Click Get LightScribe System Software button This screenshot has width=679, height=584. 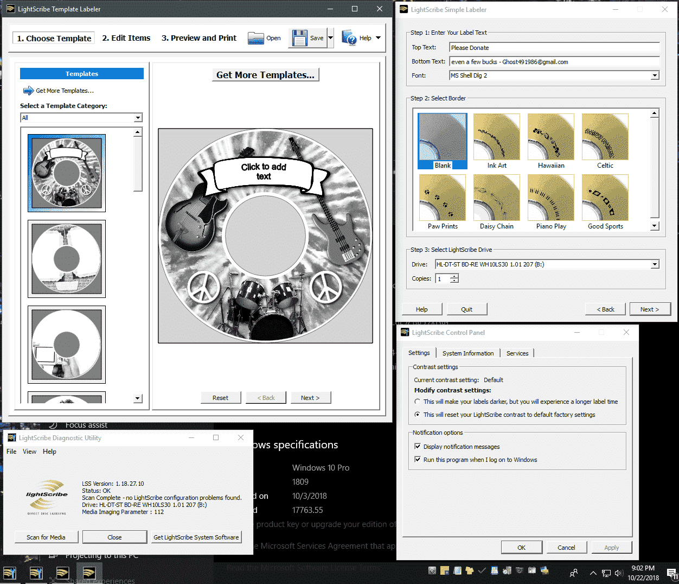click(196, 537)
